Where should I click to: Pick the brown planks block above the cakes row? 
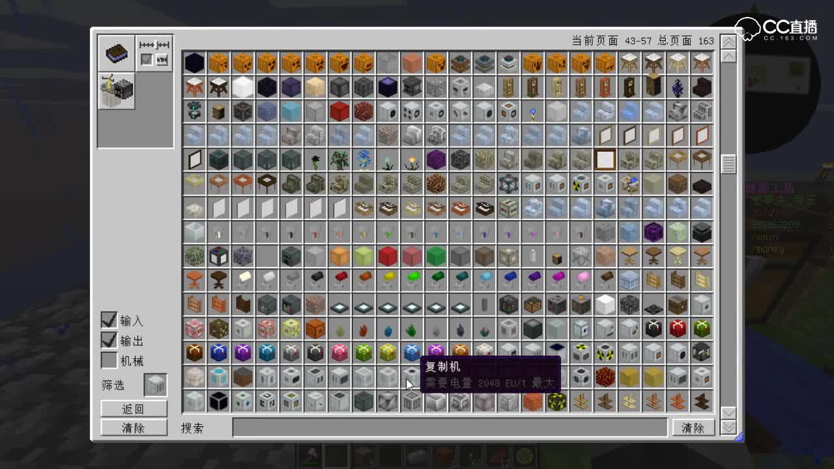(x=676, y=183)
